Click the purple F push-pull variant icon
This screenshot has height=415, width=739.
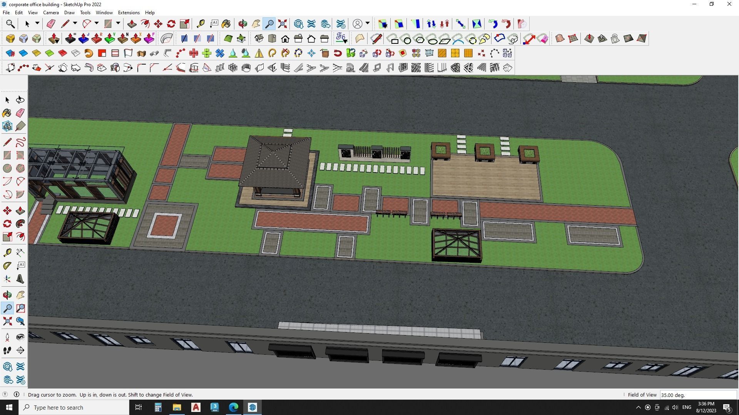149,38
